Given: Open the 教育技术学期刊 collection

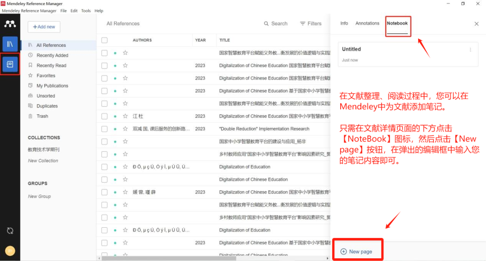Looking at the screenshot, I should (43, 149).
